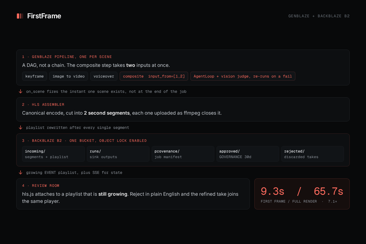Click the FirstFrame brand name

click(x=44, y=16)
